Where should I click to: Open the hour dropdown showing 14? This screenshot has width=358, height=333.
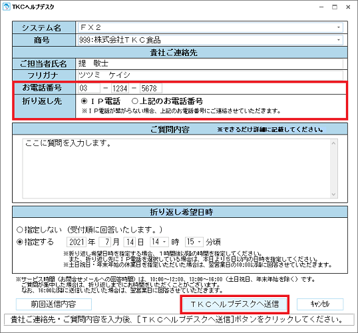[x=159, y=242]
